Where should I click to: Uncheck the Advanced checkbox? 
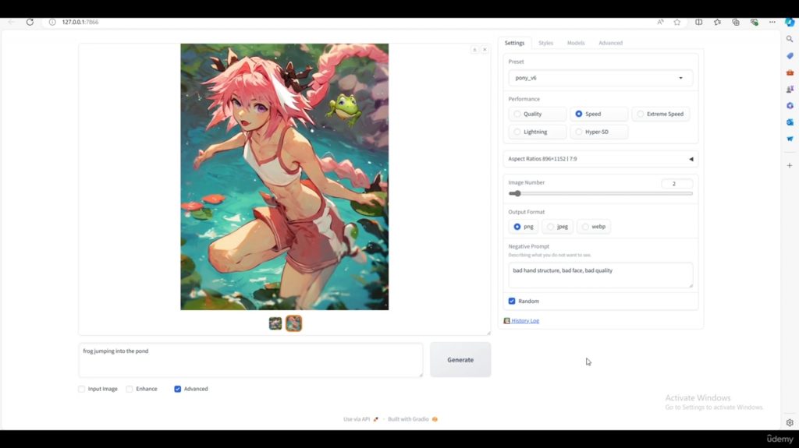[177, 389]
